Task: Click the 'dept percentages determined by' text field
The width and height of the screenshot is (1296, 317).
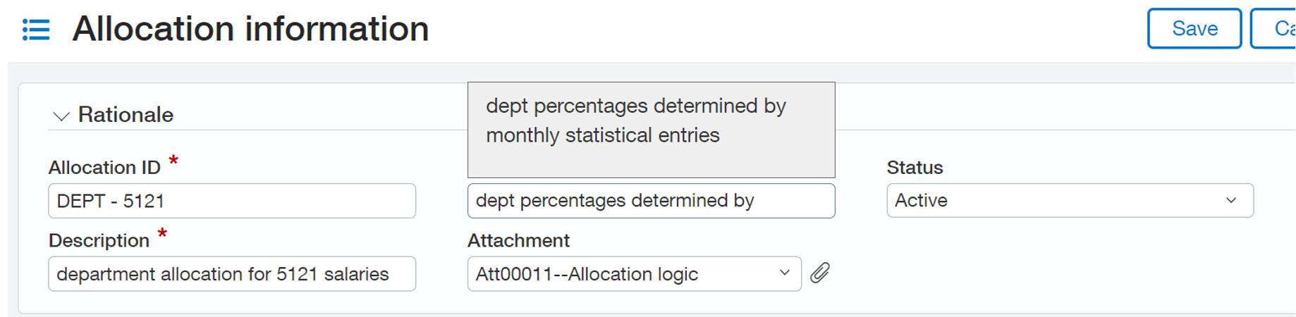Action: pos(650,201)
